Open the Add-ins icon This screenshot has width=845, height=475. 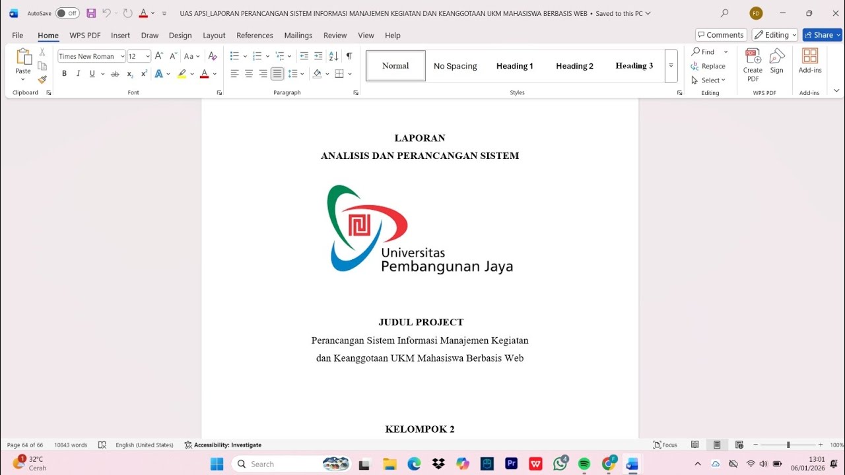(x=810, y=61)
